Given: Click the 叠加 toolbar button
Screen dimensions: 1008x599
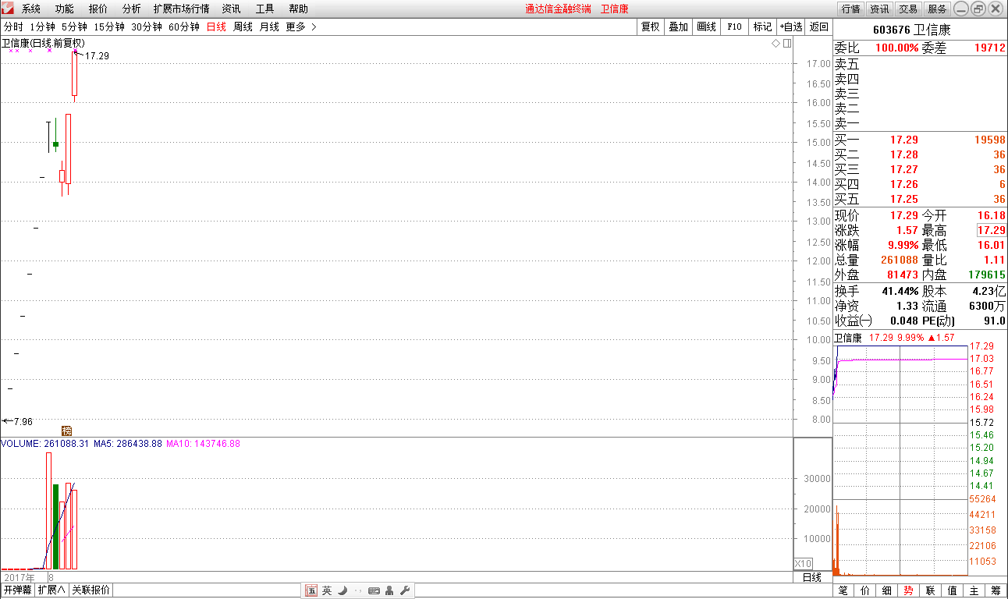Looking at the screenshot, I should pyautogui.click(x=679, y=27).
